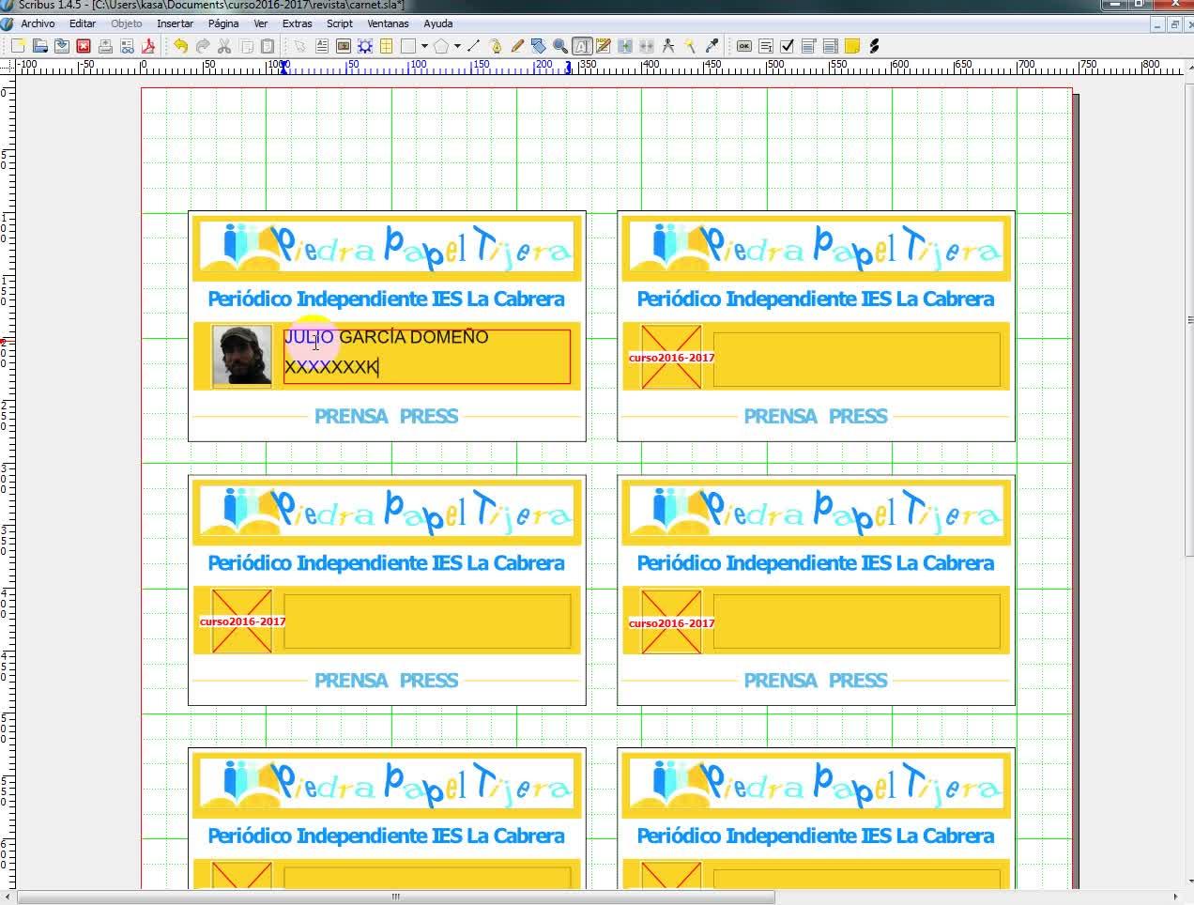Open a document with the folder icon
Image resolution: width=1194 pixels, height=905 pixels.
pyautogui.click(x=40, y=46)
